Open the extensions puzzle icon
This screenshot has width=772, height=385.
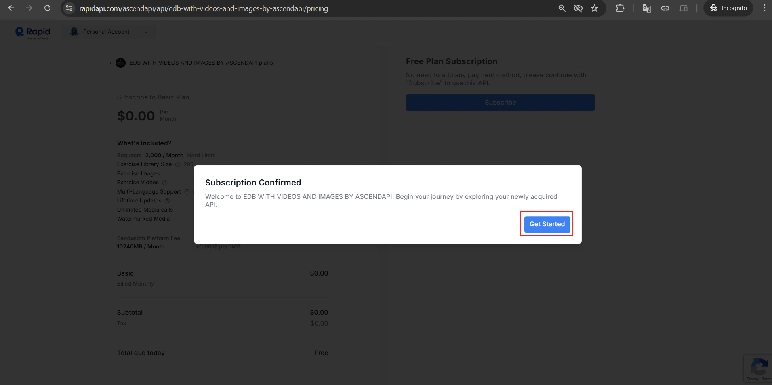click(x=620, y=8)
